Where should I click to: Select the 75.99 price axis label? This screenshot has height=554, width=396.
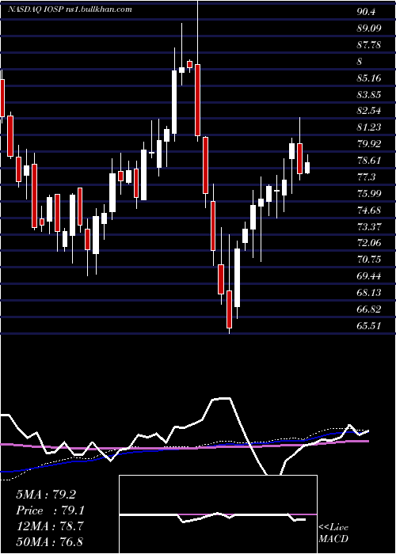click(369, 193)
